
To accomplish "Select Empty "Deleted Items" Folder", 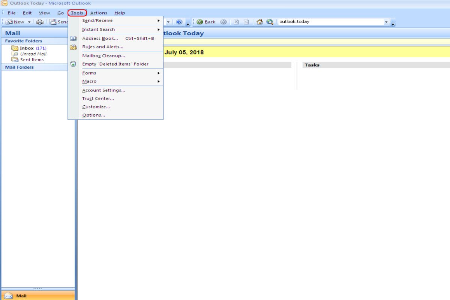I will click(x=115, y=64).
